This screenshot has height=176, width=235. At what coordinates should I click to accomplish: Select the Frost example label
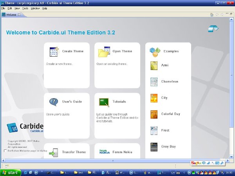165,130
